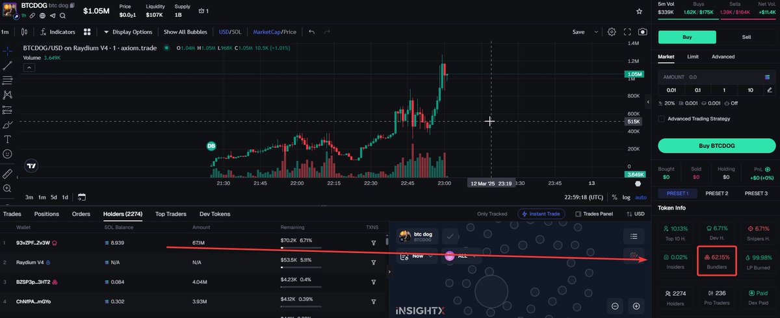This screenshot has height=318, width=780.
Task: Open the Top Traders tab
Action: coord(171,214)
